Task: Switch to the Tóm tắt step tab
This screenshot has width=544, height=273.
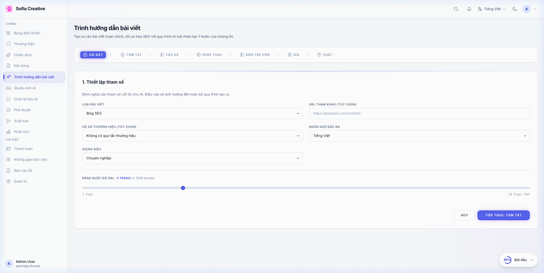Action: pos(131,55)
